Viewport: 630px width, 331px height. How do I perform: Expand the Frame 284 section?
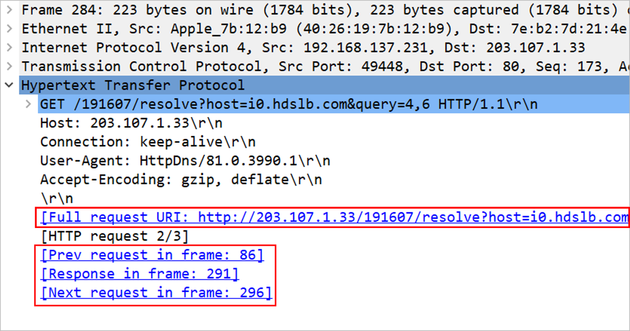point(9,10)
